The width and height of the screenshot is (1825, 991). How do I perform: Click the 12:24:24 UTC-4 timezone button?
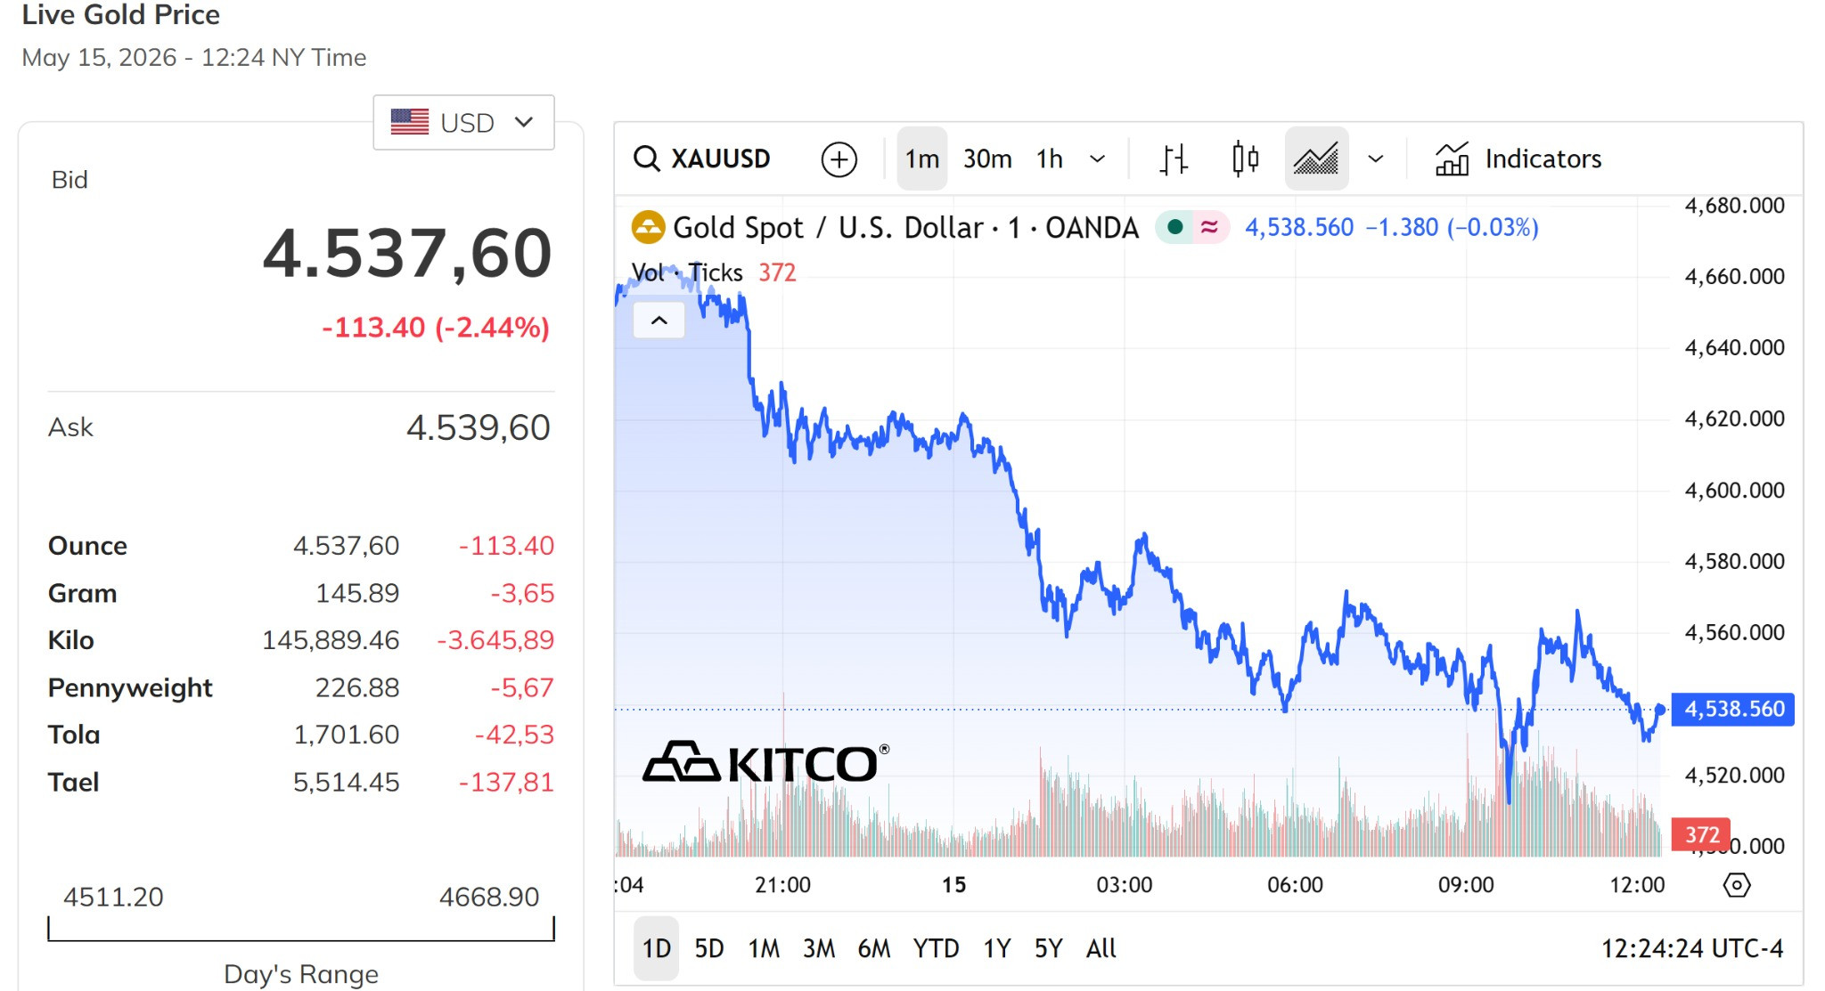click(x=1692, y=948)
